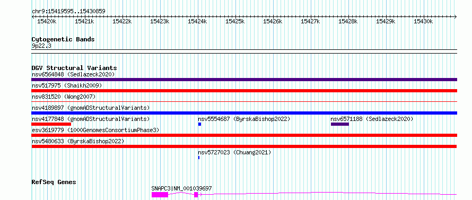Screen dimensions: 472x200
Task: Click the 15426k ruler tick label
Action: click(x=273, y=21)
